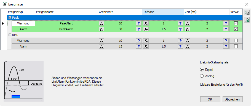Open expression builder for PeakAlert Grenzwert
The image size is (251, 106).
tap(102, 23)
